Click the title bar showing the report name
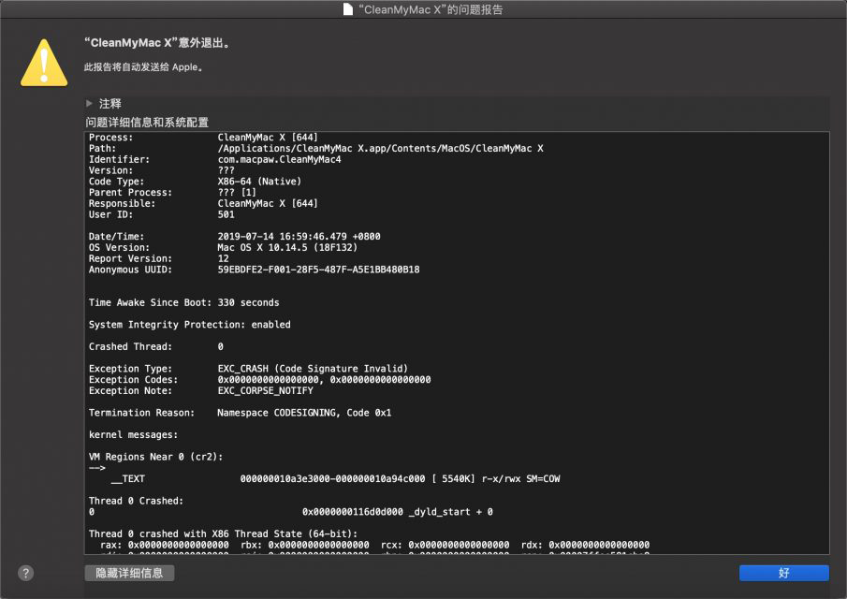This screenshot has width=847, height=599. [x=423, y=9]
